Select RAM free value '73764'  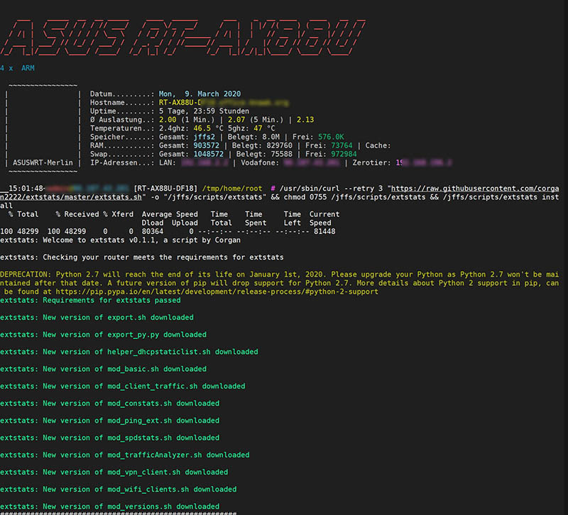[342, 145]
